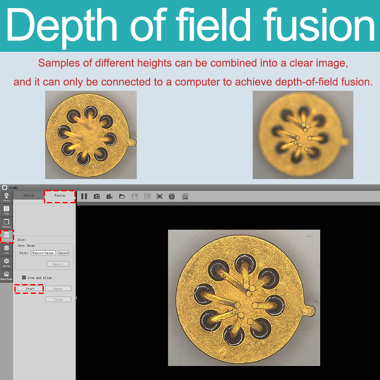Open the Device panel in sidebar
The width and height of the screenshot is (380, 380).
[6, 197]
